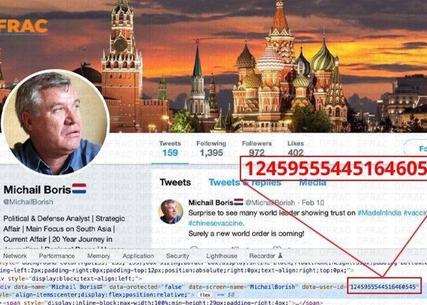Image resolution: width=427 pixels, height=305 pixels.
Task: Open the Application DevTools panel
Action: coord(138,256)
